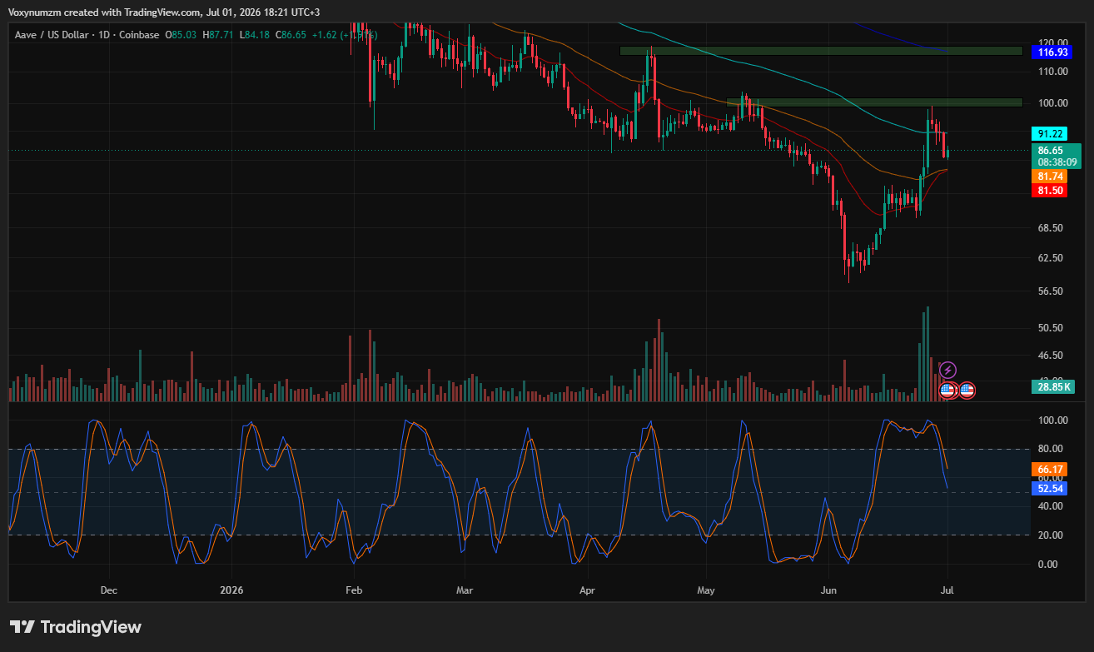1094x652 pixels.
Task: Click the 110.00 price axis tick
Action: click(1053, 72)
